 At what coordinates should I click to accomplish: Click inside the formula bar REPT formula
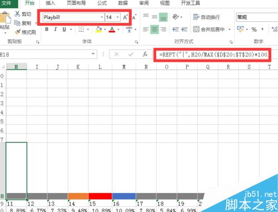point(213,55)
